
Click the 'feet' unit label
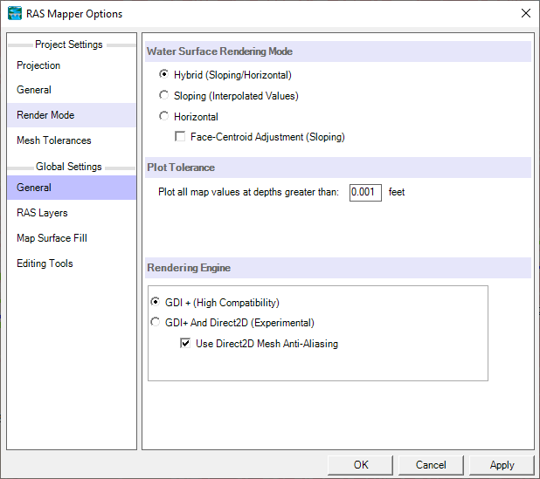[397, 192]
